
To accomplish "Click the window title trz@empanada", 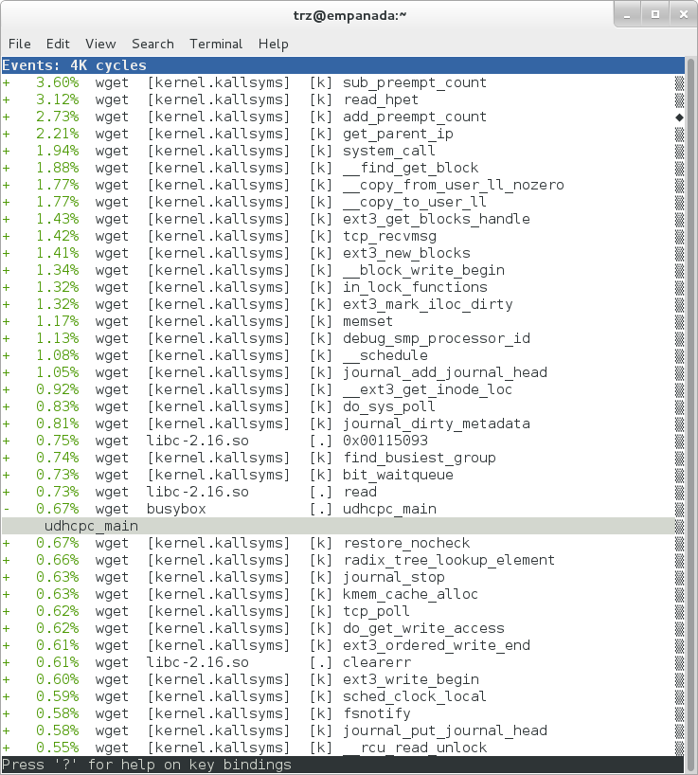I will (348, 14).
